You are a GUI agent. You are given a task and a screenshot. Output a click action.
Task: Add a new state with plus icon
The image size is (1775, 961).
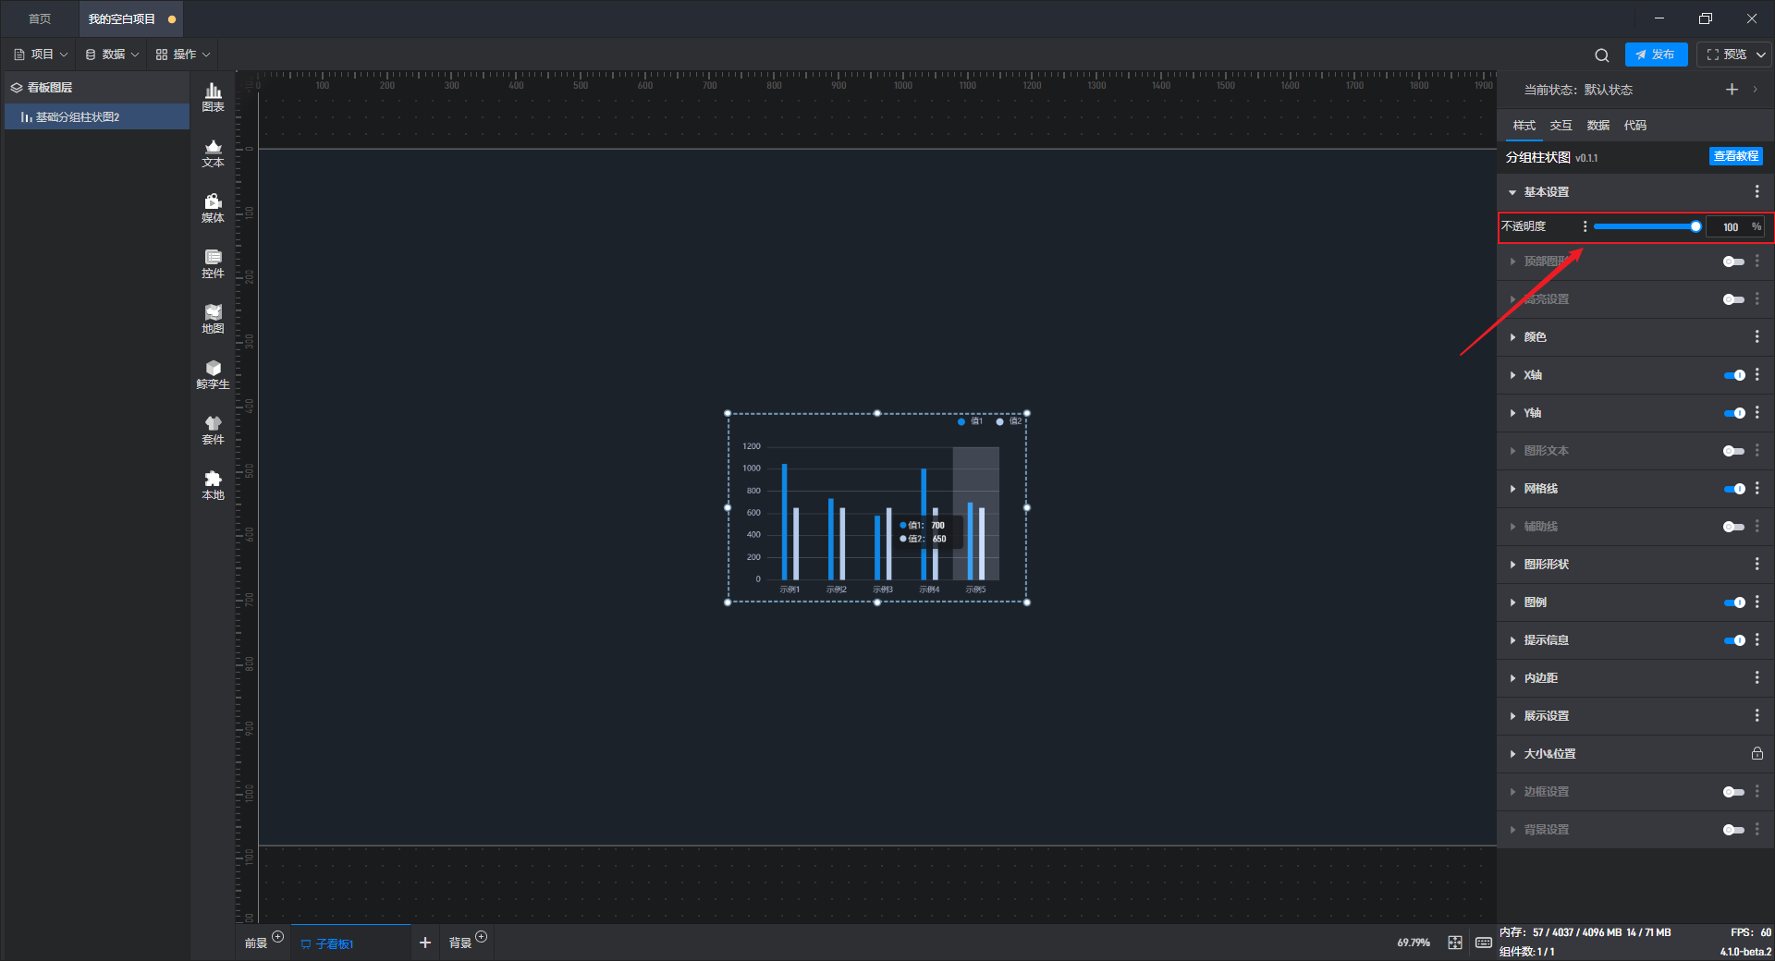[1732, 90]
